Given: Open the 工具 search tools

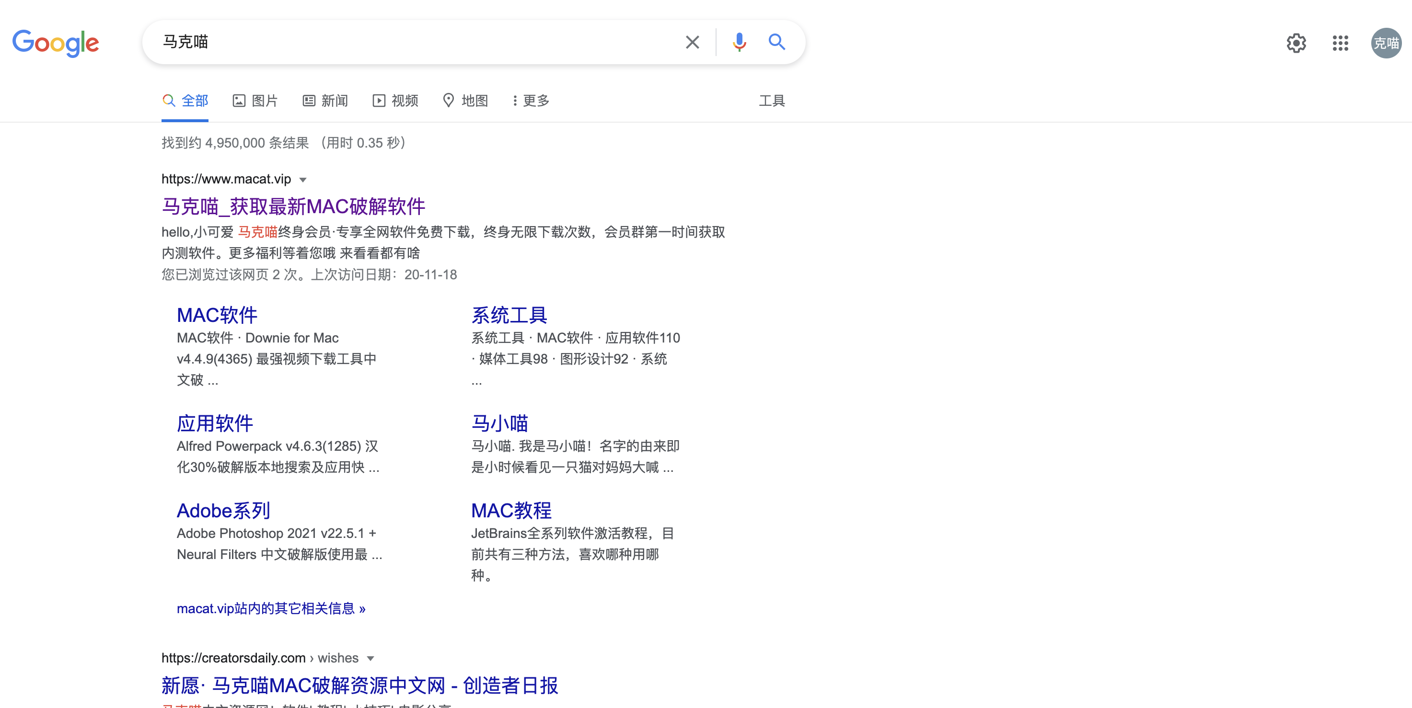Looking at the screenshot, I should coord(772,101).
